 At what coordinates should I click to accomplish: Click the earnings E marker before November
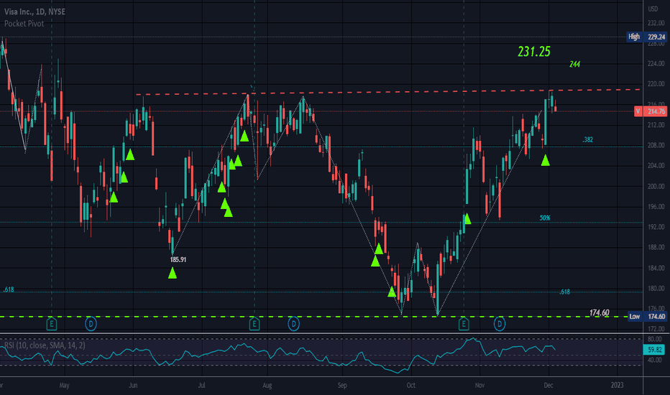[x=464, y=324]
